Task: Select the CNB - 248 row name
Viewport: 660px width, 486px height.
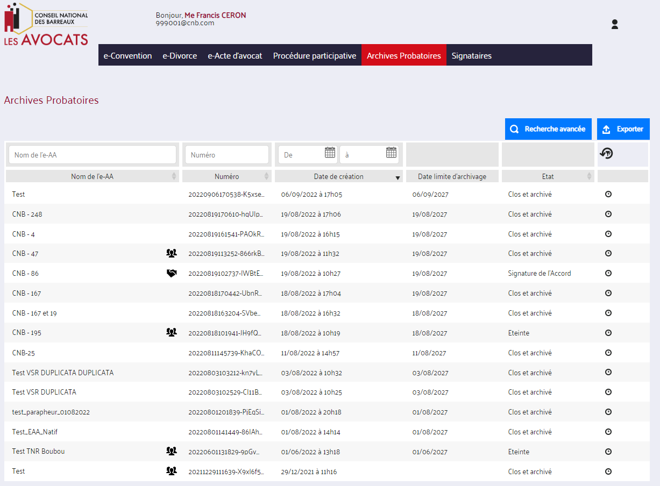Action: pos(27,214)
